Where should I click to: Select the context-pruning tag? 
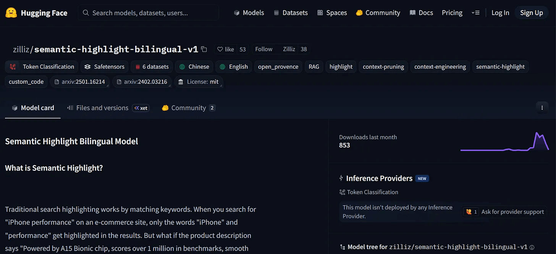383,66
